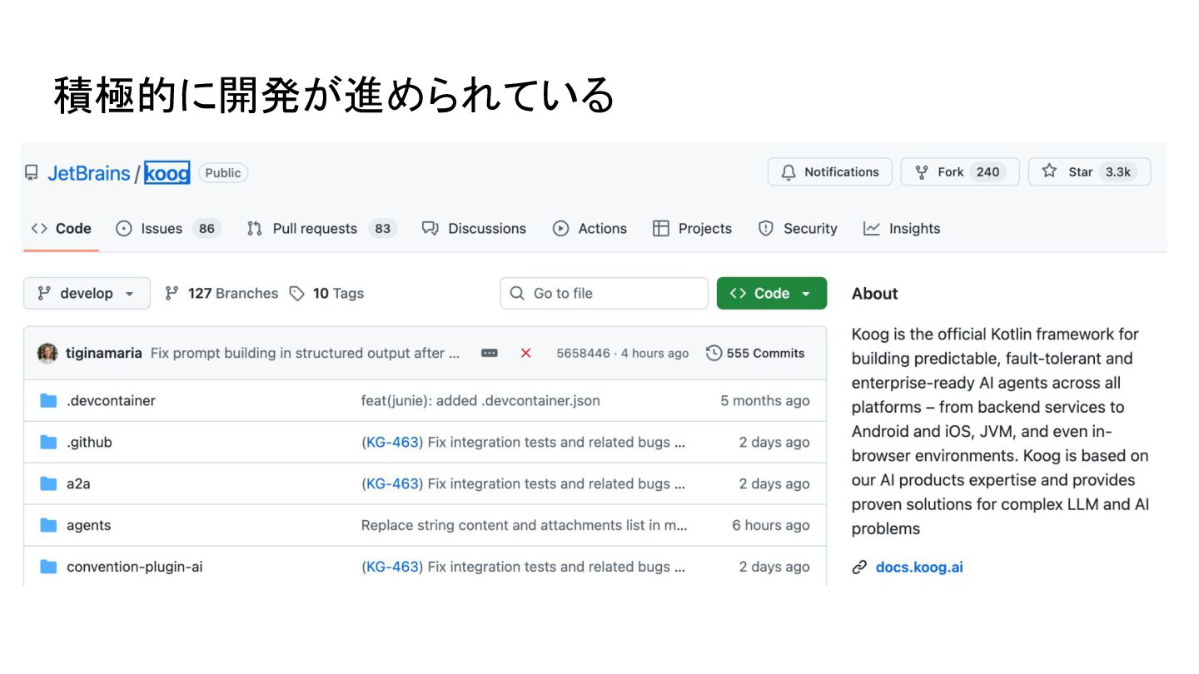Fork the repository with the Fork button
This screenshot has height=674, width=1199.
coord(960,172)
